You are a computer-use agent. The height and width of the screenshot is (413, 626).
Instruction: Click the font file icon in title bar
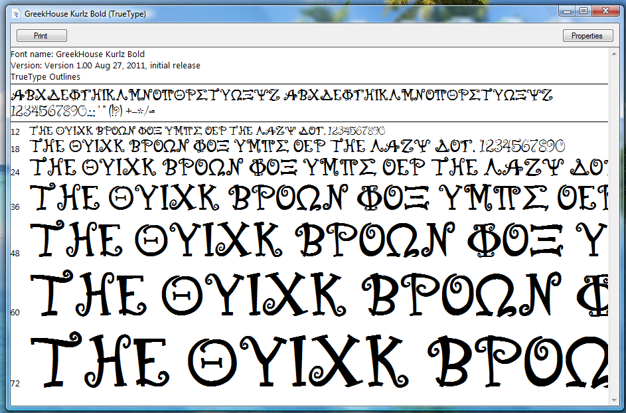pos(16,14)
